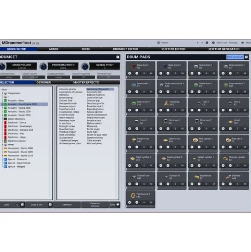This screenshot has height=252, width=251.
Task: Click the Load & join button
Action: pyautogui.click(x=37, y=205)
